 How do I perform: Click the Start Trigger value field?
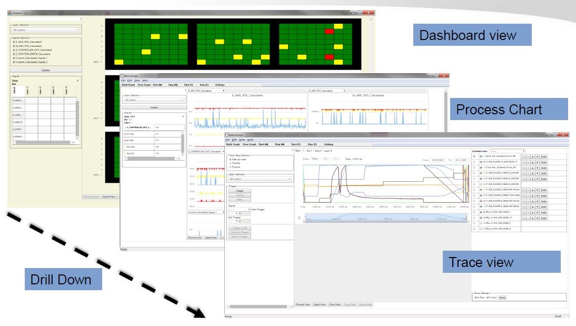pyautogui.click(x=245, y=213)
